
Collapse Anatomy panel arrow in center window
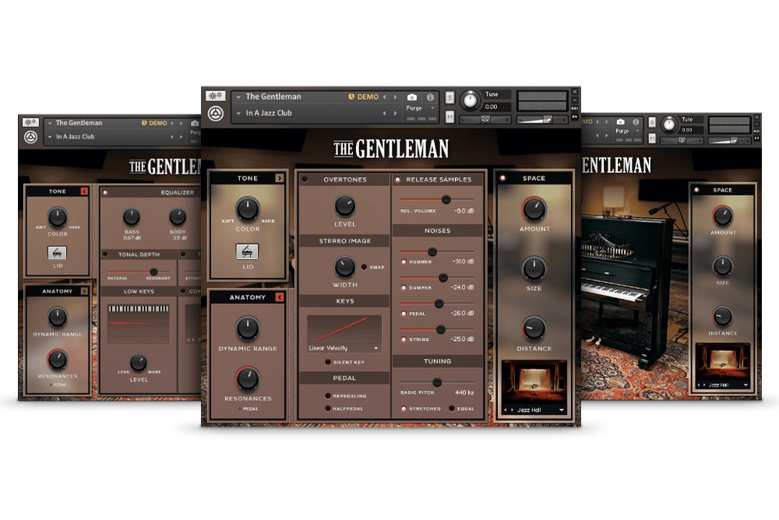point(279,297)
